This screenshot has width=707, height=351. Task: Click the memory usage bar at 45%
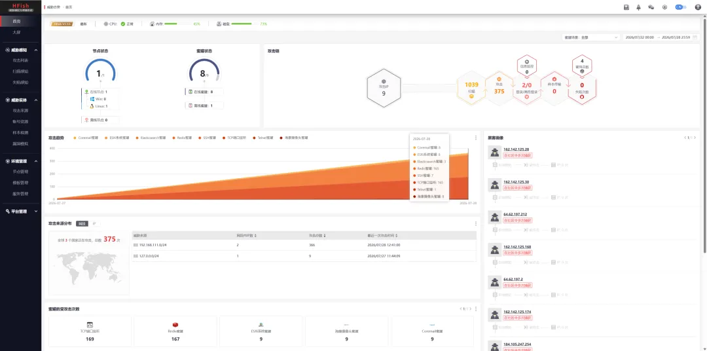tap(177, 24)
